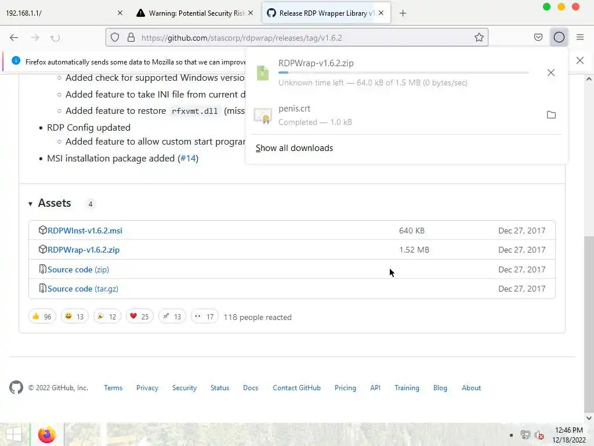Image resolution: width=594 pixels, height=446 pixels.
Task: Click the forward navigation arrow
Action: tap(35, 38)
